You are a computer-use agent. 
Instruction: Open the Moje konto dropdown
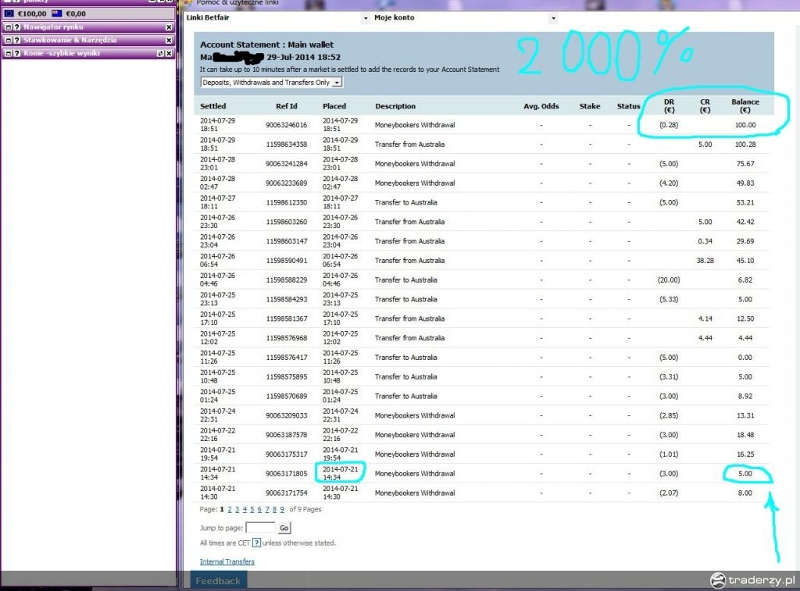tap(553, 19)
